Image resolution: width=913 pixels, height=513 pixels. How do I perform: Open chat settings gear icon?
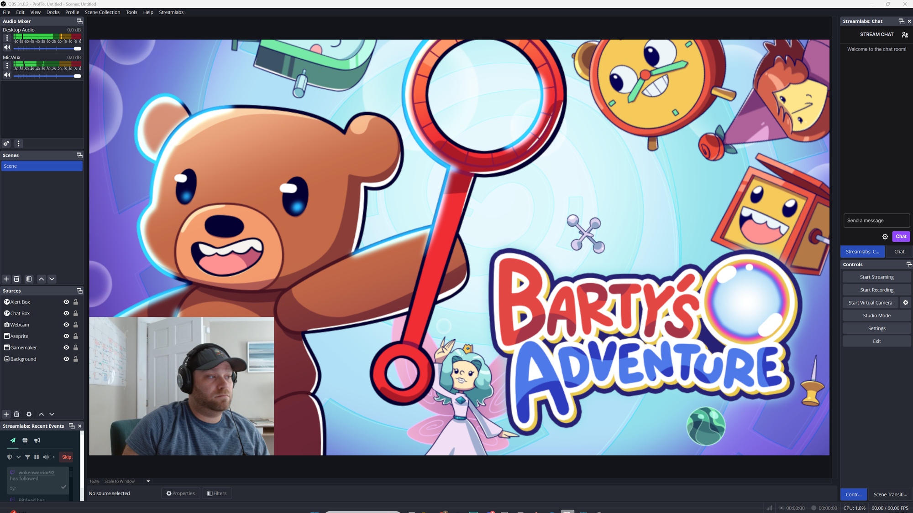click(x=885, y=237)
